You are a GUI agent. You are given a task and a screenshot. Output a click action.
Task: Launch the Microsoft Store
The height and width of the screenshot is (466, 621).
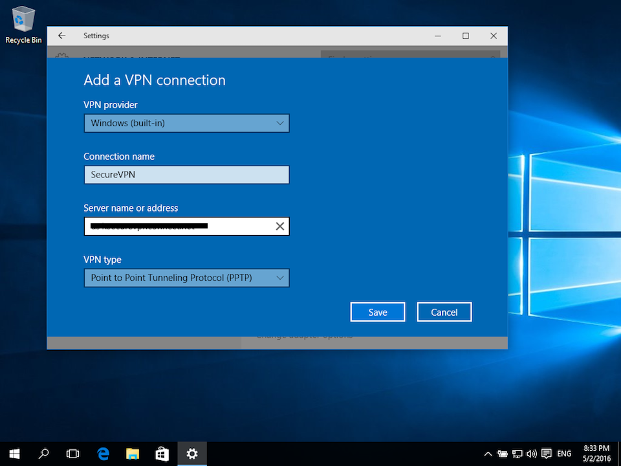click(x=162, y=454)
